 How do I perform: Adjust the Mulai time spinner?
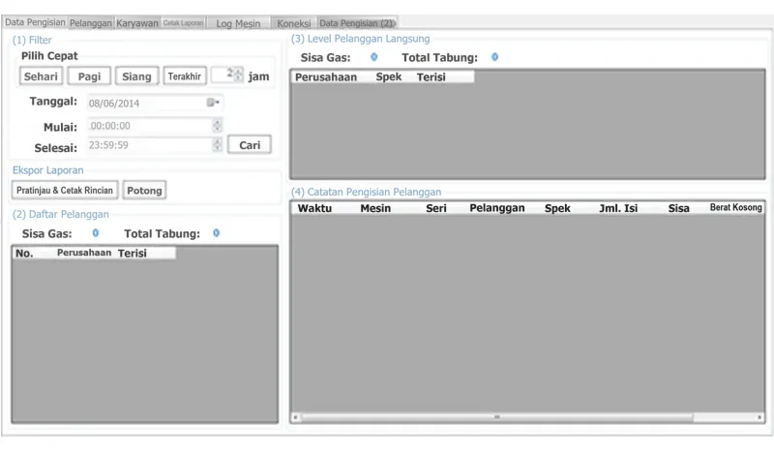[217, 126]
